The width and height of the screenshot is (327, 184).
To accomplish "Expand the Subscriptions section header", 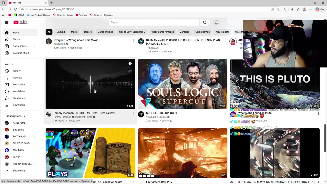I will (x=15, y=116).
